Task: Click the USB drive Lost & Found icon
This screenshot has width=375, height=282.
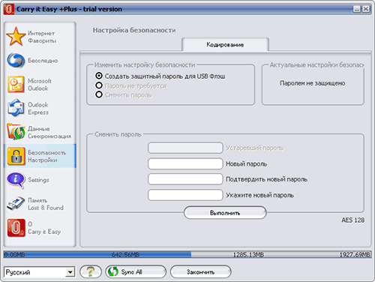Action: 16,203
